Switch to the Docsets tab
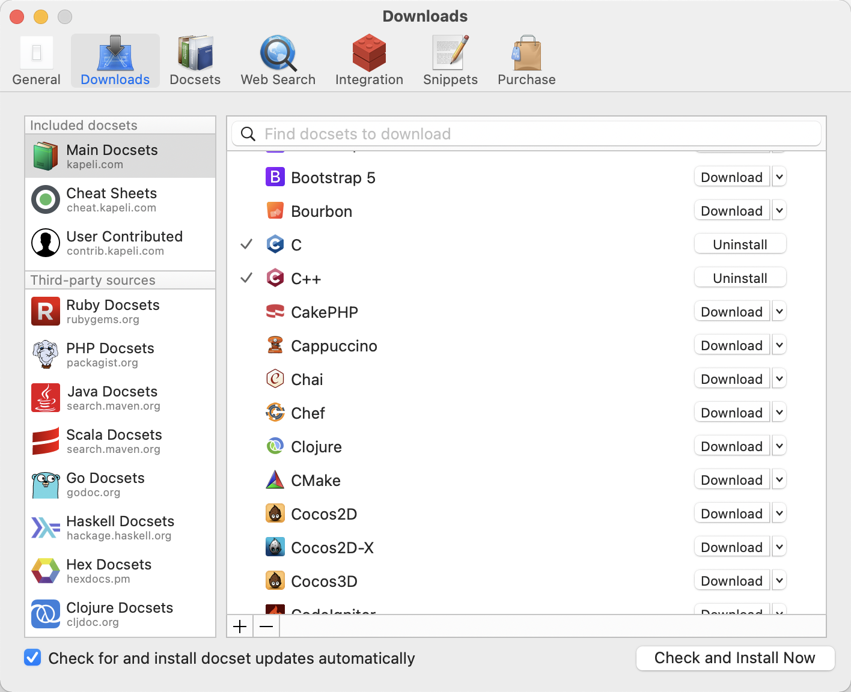The image size is (851, 692). coord(195,61)
